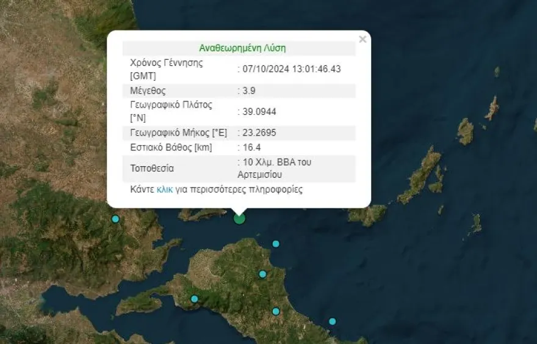Click the 'κλικ' link for more information

165,189
